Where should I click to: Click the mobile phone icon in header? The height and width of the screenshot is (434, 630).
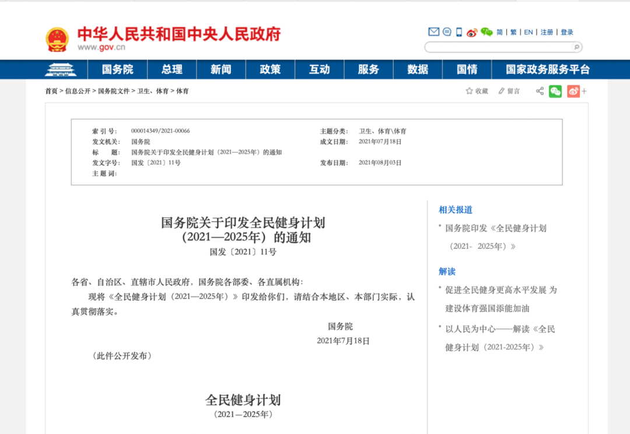click(x=459, y=32)
